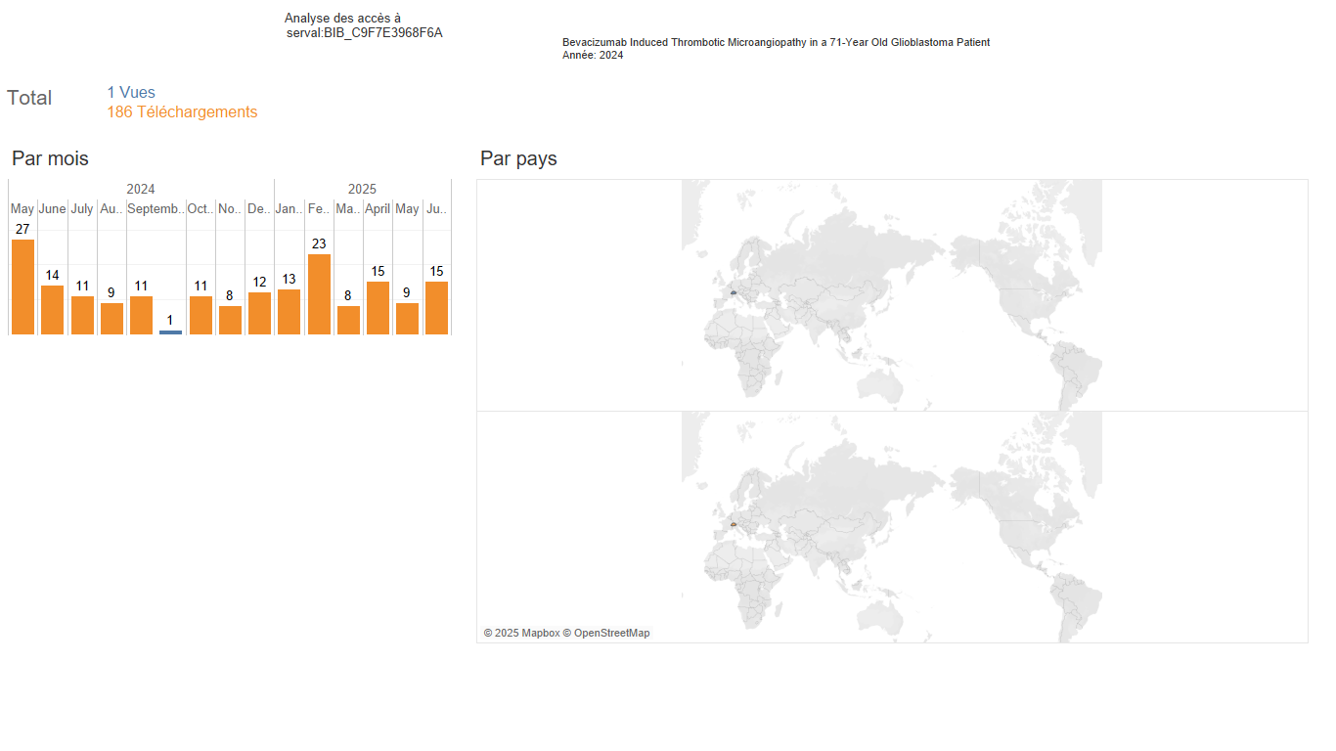
Task: Open the '© 2025 Mapbox' attribution link
Action: coord(521,633)
